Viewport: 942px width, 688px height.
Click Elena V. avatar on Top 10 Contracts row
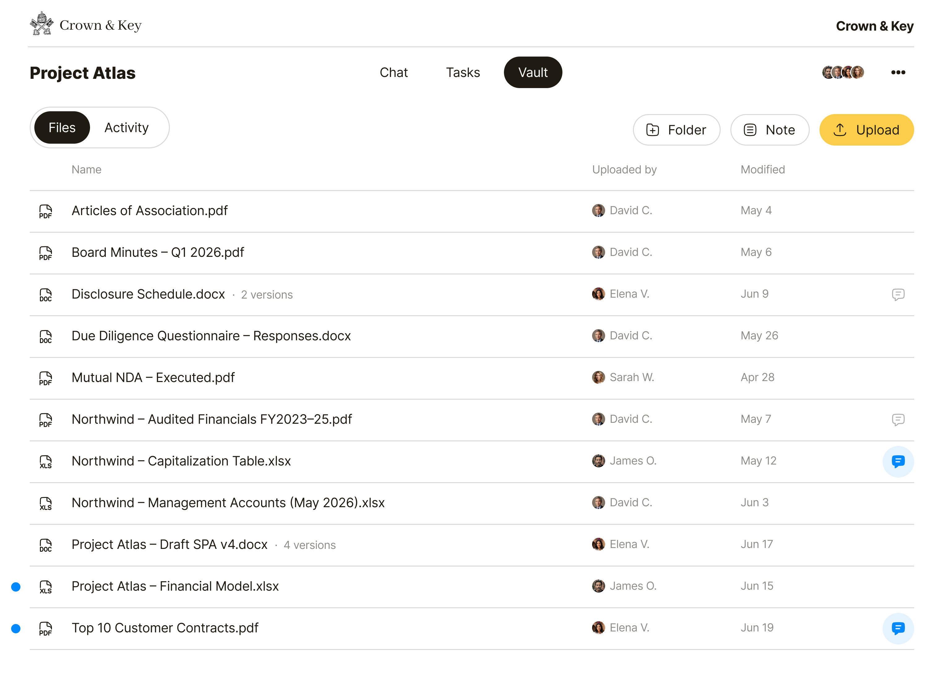[x=598, y=627]
